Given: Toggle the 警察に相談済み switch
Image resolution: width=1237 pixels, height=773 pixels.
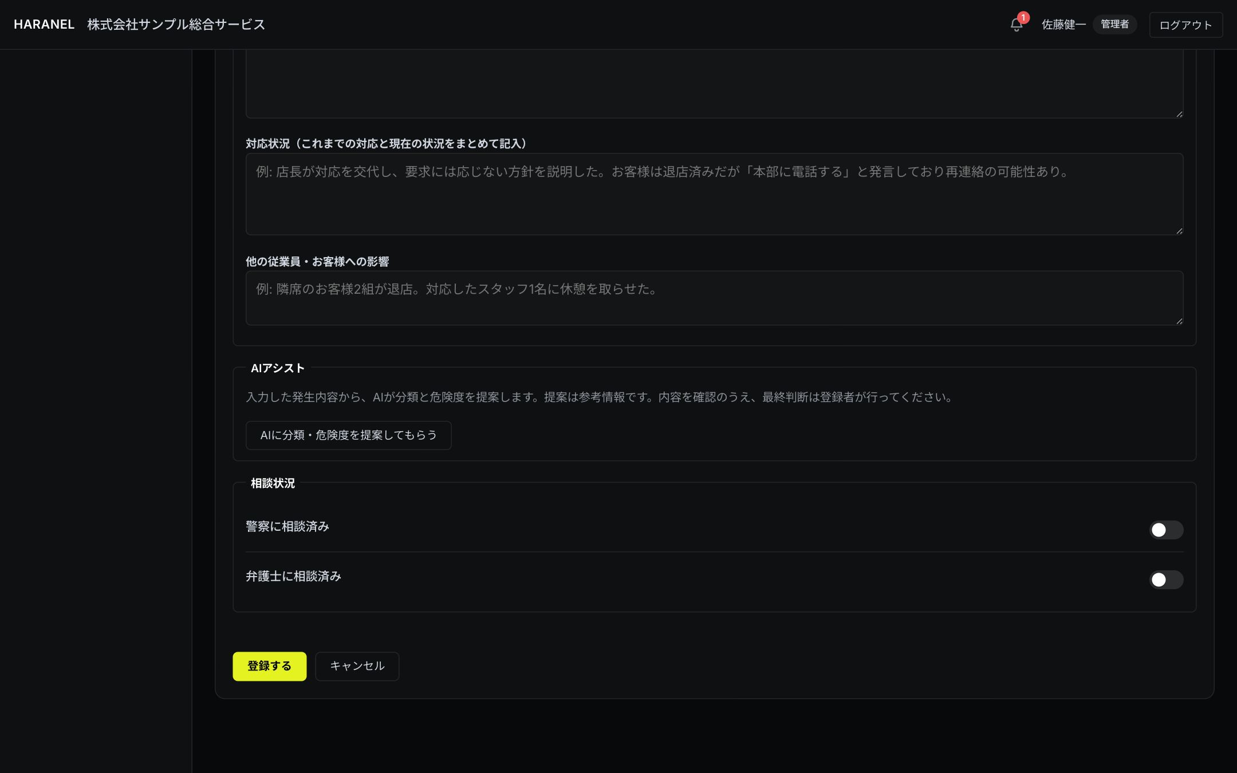Looking at the screenshot, I should tap(1166, 530).
